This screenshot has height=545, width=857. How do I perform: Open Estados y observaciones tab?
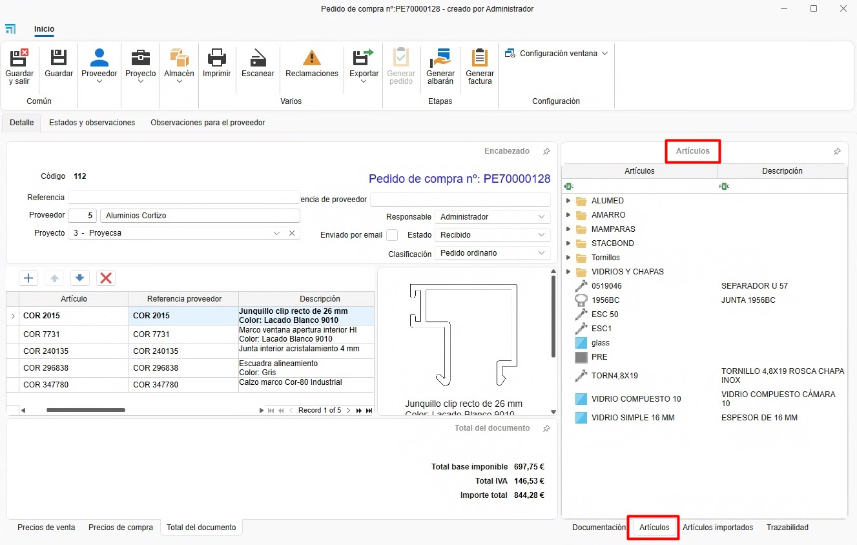click(92, 123)
